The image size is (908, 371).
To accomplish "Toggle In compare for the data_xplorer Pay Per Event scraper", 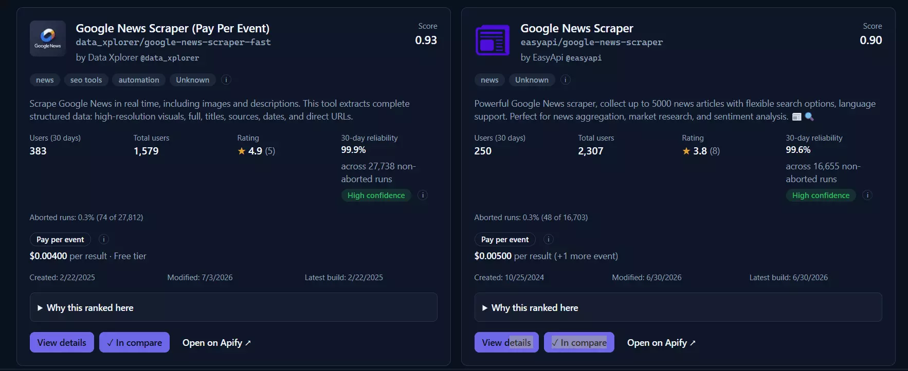I will (x=135, y=342).
